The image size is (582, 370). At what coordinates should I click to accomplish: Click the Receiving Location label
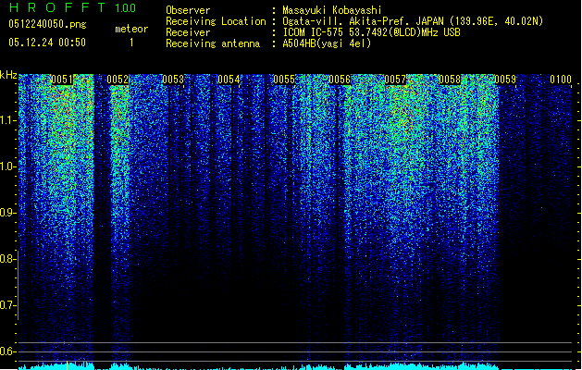pyautogui.click(x=216, y=21)
